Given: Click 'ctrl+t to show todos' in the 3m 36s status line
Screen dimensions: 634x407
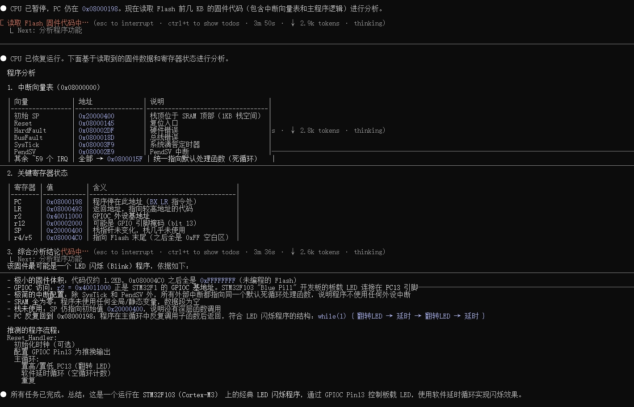Looking at the screenshot, I should (x=203, y=252).
